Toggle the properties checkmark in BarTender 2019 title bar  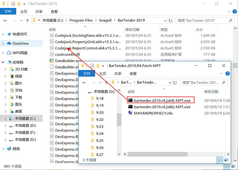pyautogui.click(x=13, y=4)
